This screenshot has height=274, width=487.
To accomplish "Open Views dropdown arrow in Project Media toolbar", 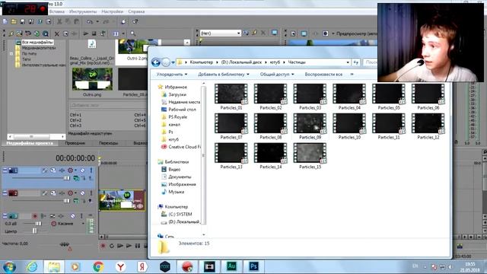I will (x=123, y=33).
